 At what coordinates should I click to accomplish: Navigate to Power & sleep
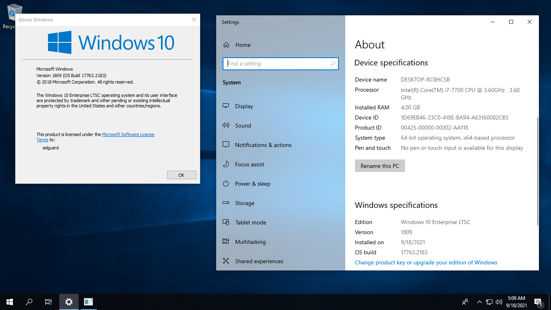coord(253,184)
